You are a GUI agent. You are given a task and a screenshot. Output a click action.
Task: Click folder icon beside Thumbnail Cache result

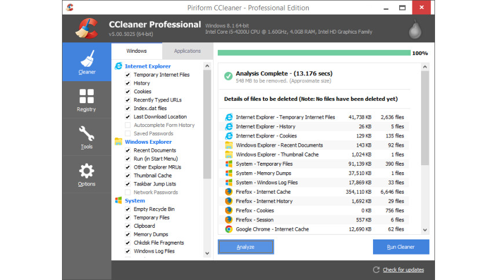229,154
